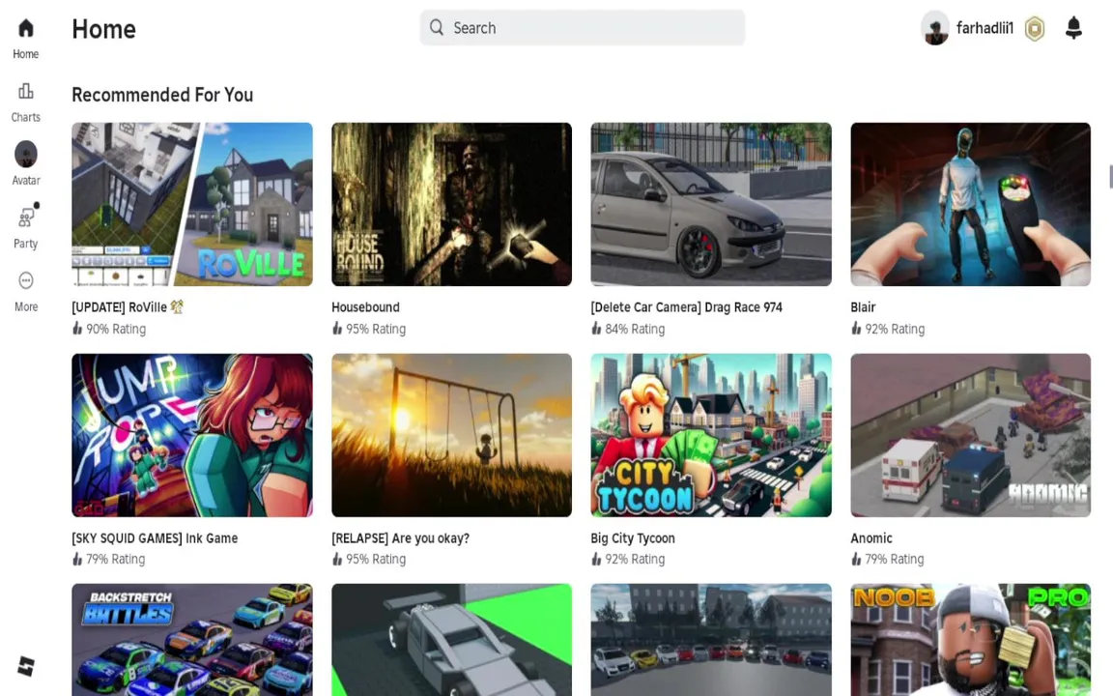Screen dimensions: 1113x696
Task: Open the parked cars lot thumbnail
Action: pos(710,640)
